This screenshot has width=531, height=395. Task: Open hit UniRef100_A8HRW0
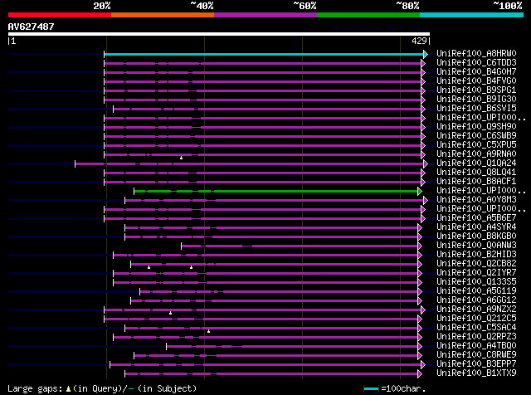476,54
